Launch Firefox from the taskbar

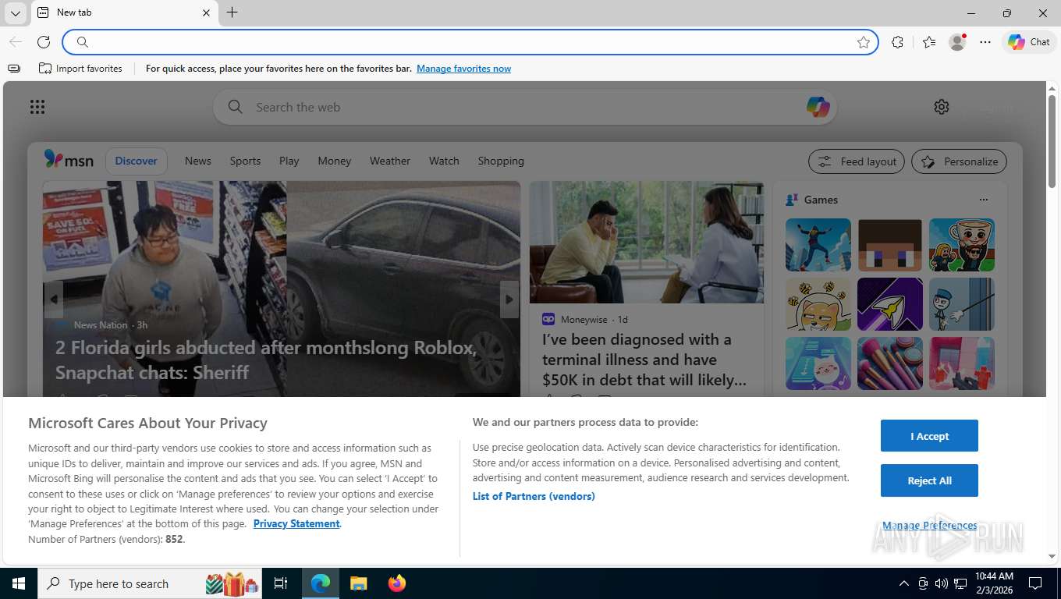[397, 583]
